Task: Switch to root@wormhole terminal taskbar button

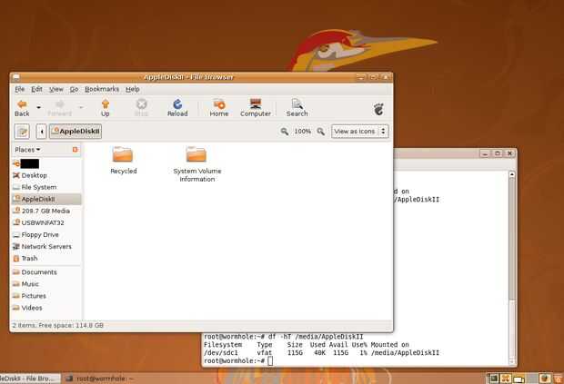Action: 100,379
